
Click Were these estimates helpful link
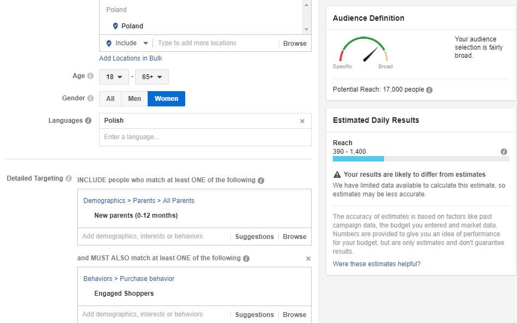(376, 264)
